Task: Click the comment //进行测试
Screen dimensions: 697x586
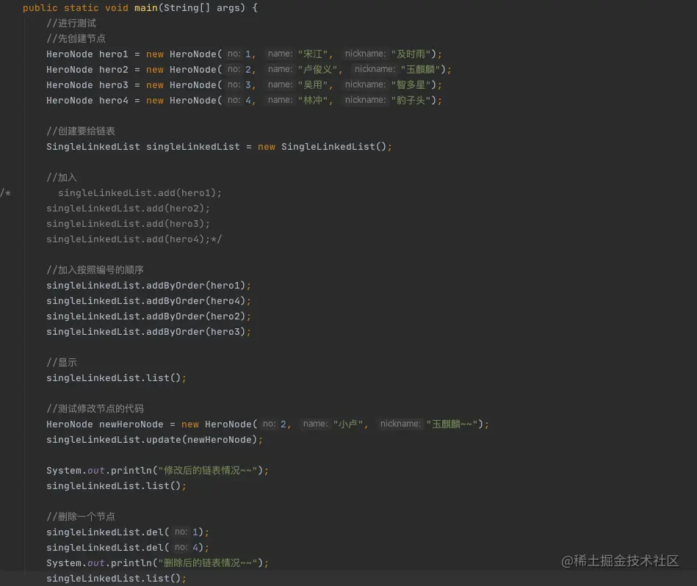Action: (x=71, y=23)
